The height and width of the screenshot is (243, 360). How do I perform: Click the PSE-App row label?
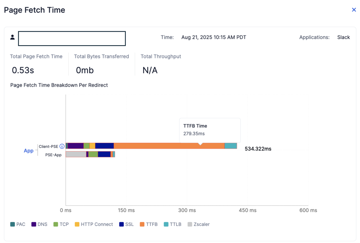[x=53, y=155]
